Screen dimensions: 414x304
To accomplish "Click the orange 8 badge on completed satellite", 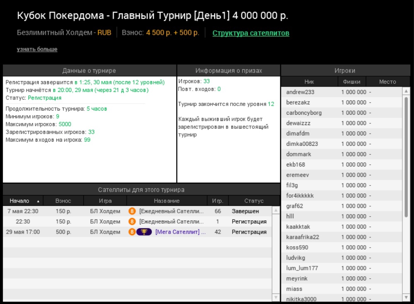I will [132, 211].
